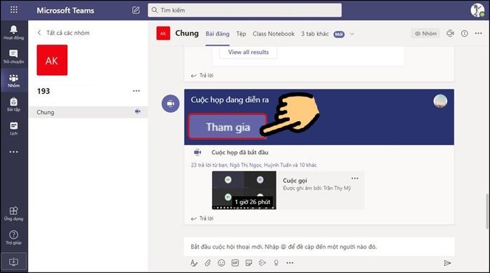Open more options for team 193
Image resolution: width=490 pixels, height=273 pixels.
[136, 91]
